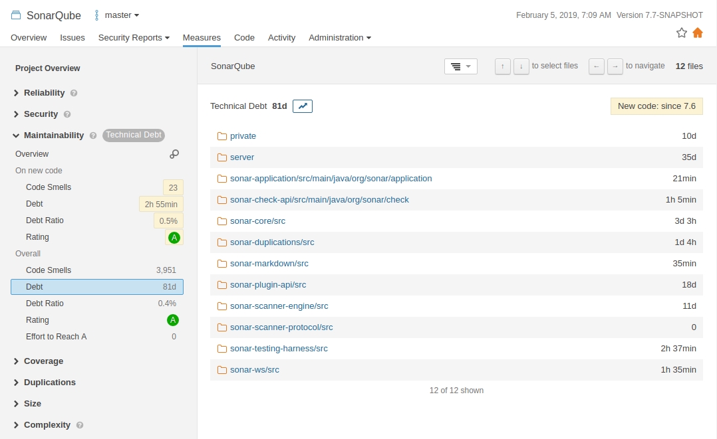Image resolution: width=717 pixels, height=439 pixels.
Task: Click the Maintainability help question icon
Action: tap(93, 135)
